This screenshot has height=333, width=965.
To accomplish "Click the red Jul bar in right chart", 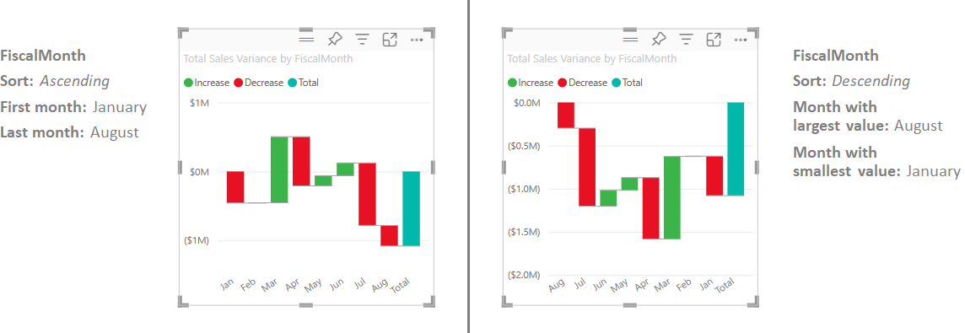I will [x=587, y=167].
